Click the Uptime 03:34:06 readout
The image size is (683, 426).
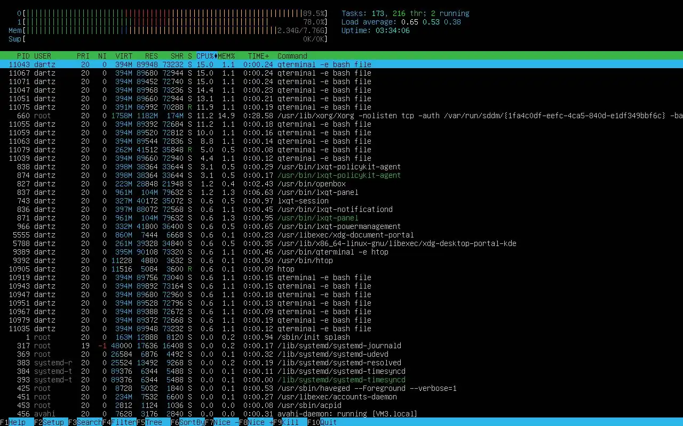pyautogui.click(x=376, y=30)
